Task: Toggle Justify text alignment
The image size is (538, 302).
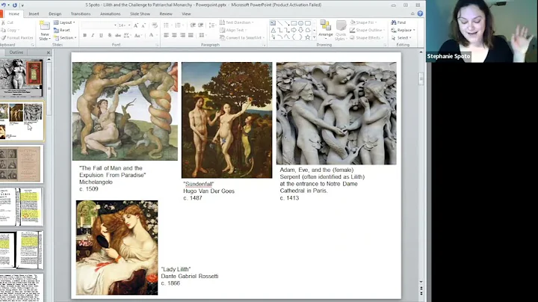Action: 191,35
